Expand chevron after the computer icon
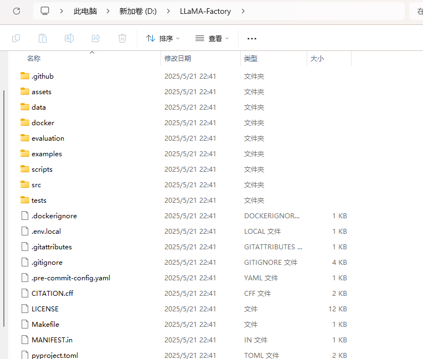This screenshot has width=423, height=359. 61,11
